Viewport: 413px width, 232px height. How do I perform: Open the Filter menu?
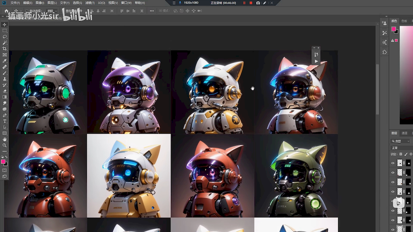pyautogui.click(x=90, y=3)
